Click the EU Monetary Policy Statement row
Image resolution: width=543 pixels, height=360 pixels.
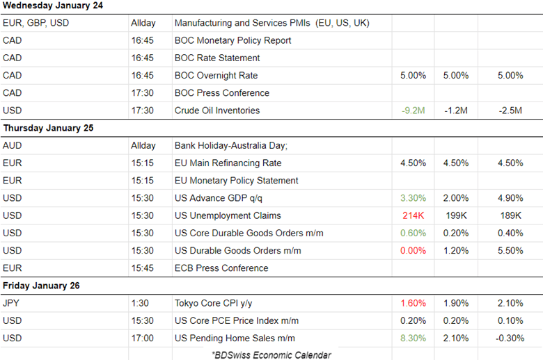(x=236, y=181)
